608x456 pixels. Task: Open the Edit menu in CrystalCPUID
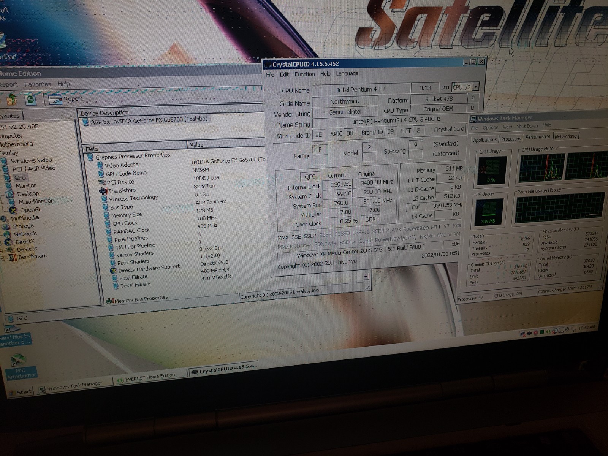click(284, 74)
